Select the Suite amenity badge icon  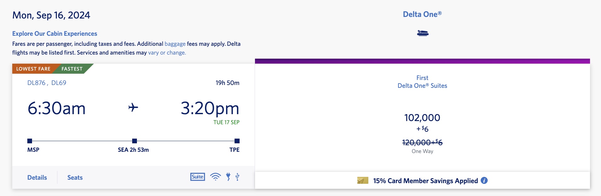(197, 177)
